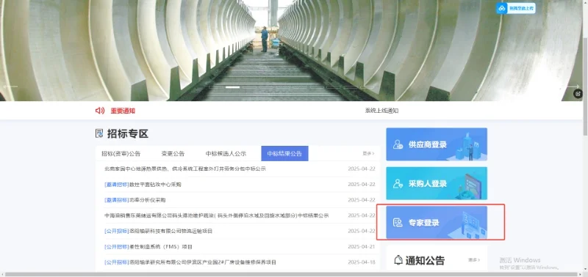Click the 2025-04-21 date of FMS row
Screen dimensions: 588x277
click(x=362, y=247)
